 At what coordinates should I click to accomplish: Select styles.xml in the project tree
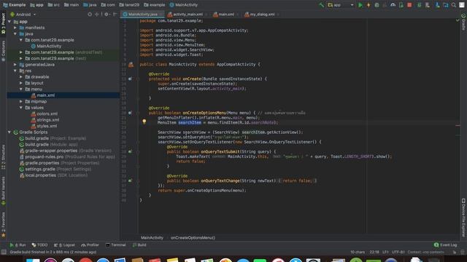pyautogui.click(x=44, y=126)
